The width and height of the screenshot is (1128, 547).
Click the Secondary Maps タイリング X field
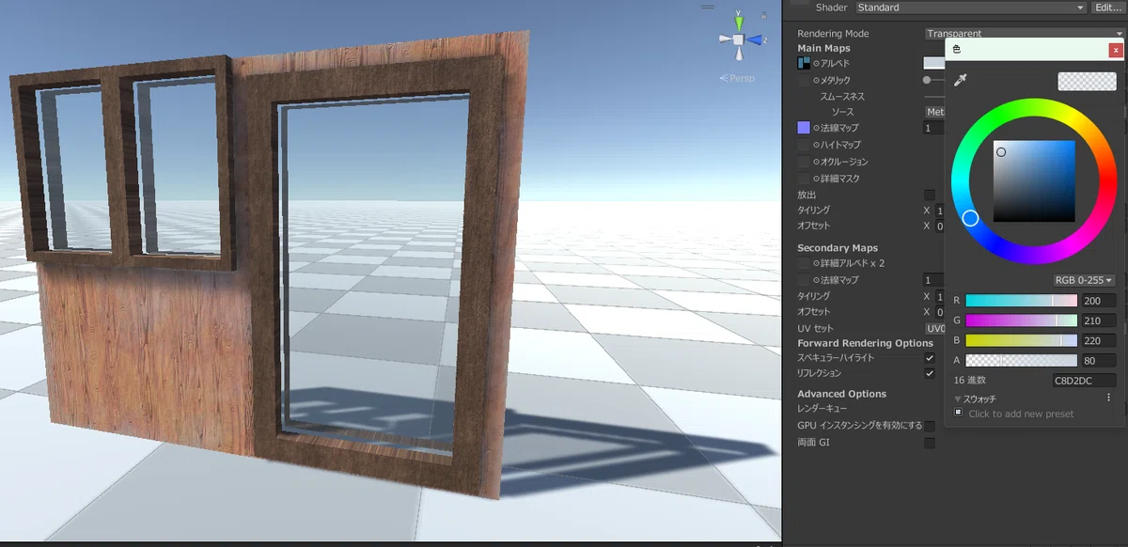[940, 297]
